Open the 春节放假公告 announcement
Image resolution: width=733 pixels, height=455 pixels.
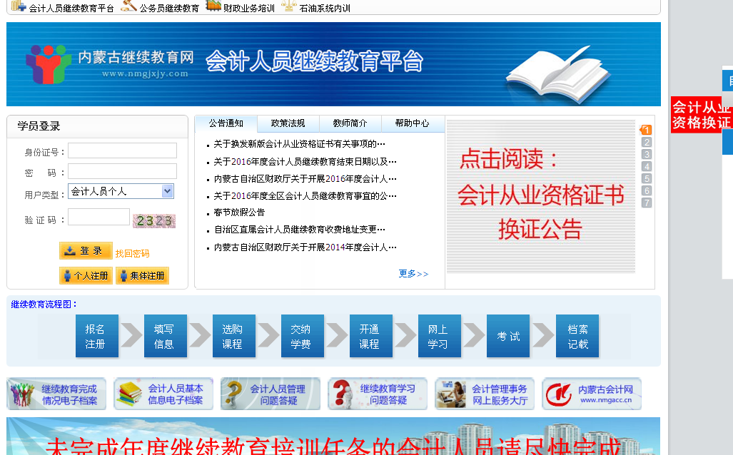(238, 213)
